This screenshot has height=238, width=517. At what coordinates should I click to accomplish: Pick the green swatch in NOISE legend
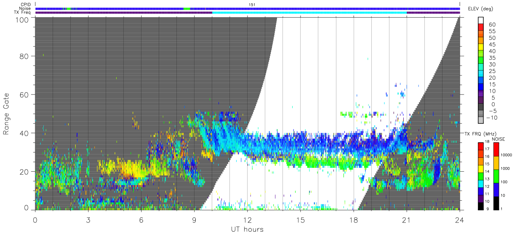click(496, 176)
